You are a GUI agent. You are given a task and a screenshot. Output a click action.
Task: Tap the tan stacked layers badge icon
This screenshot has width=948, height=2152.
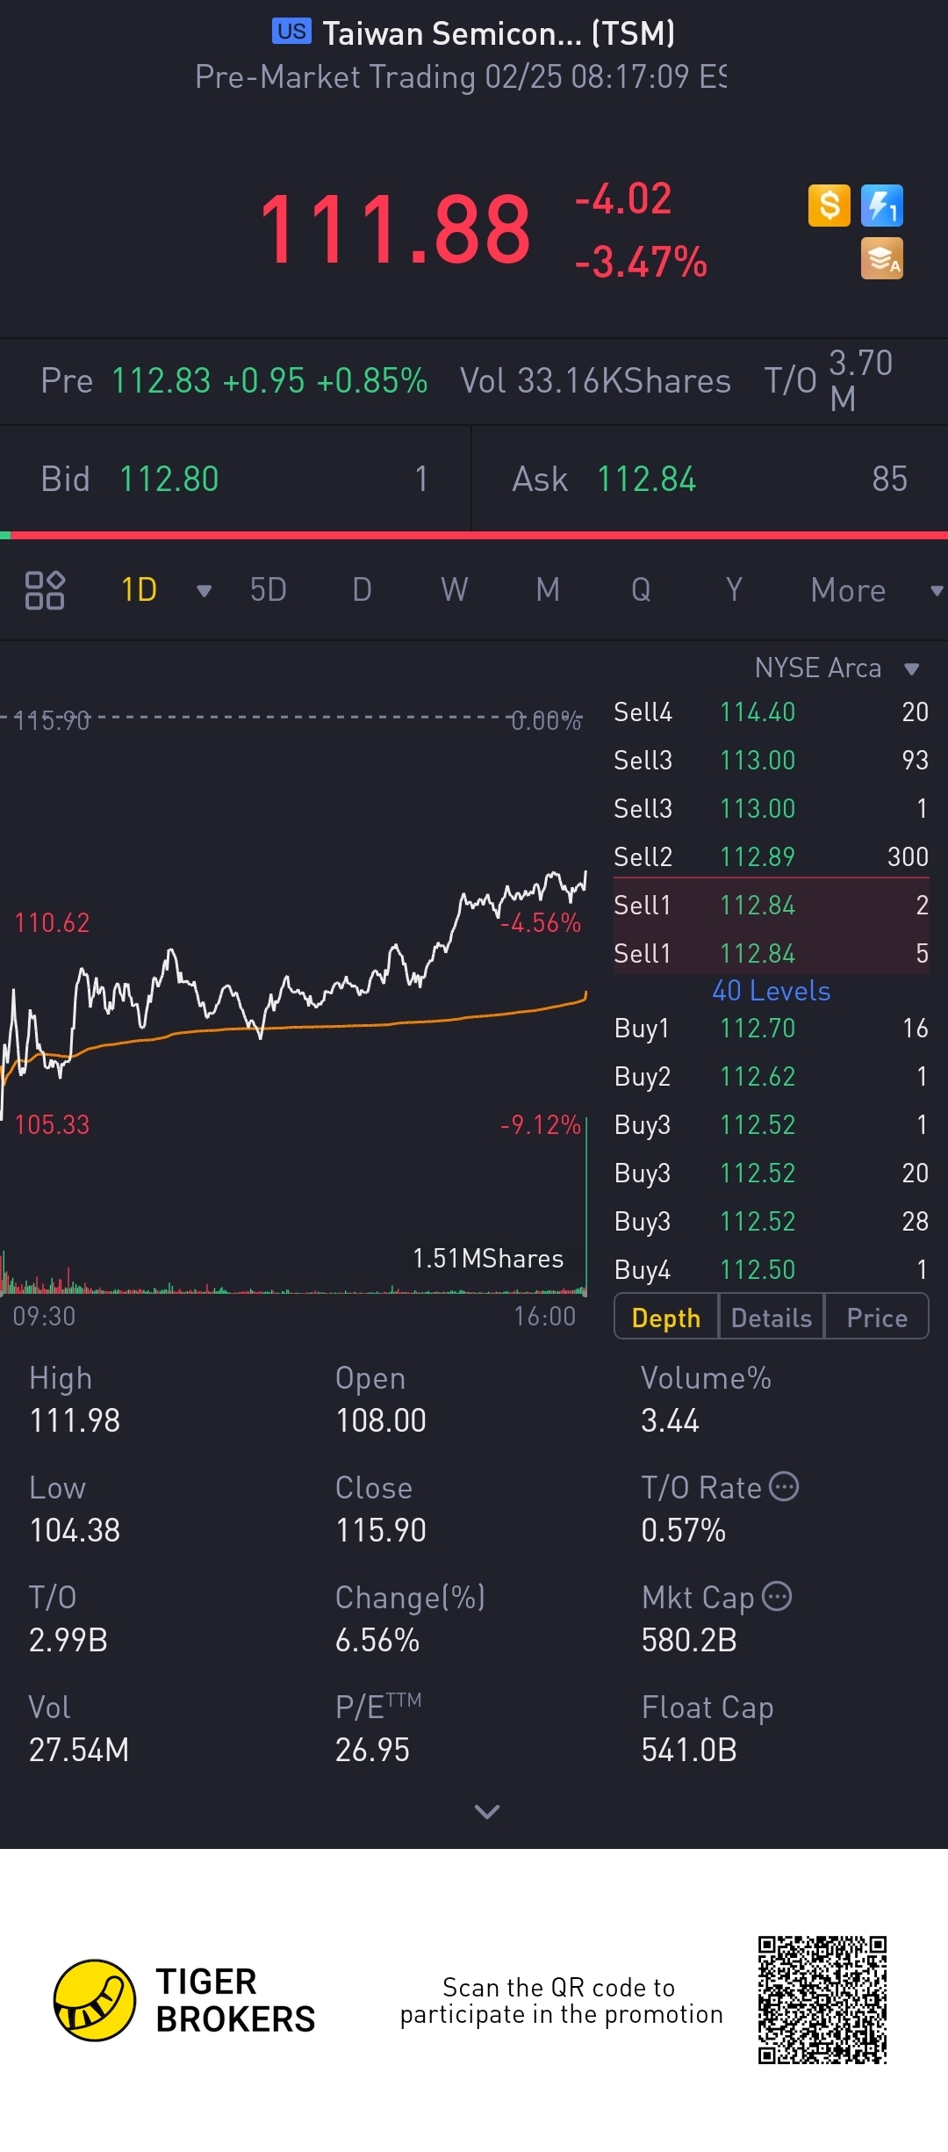point(881,259)
